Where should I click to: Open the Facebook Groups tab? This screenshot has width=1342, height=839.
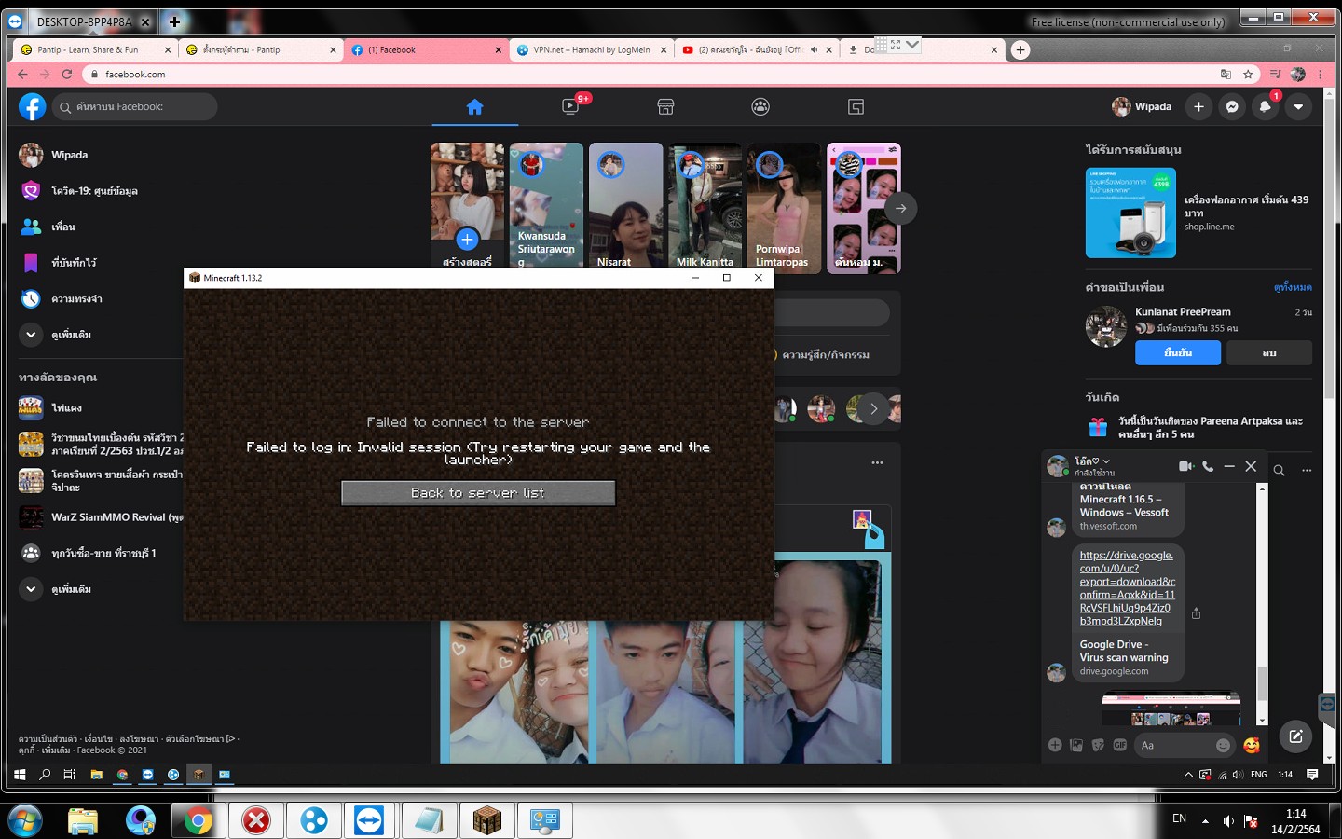[760, 107]
